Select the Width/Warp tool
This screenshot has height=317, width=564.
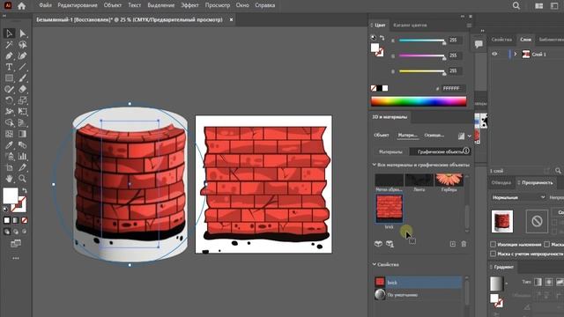[x=9, y=112]
